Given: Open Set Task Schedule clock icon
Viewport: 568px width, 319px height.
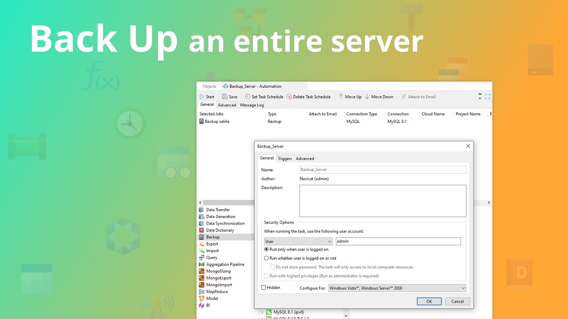Looking at the screenshot, I should point(248,97).
